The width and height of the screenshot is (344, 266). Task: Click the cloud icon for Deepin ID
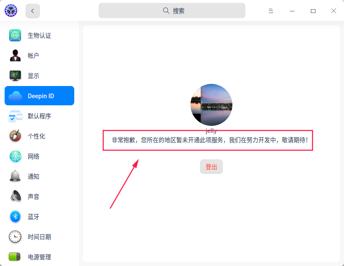pos(15,96)
